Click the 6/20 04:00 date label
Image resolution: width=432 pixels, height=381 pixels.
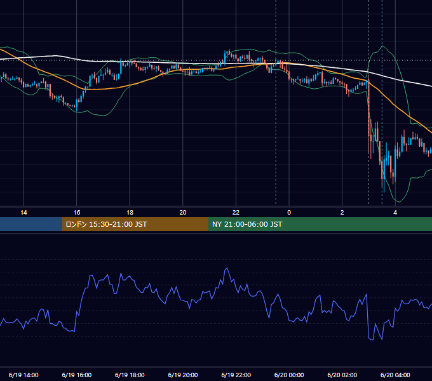[x=395, y=375]
